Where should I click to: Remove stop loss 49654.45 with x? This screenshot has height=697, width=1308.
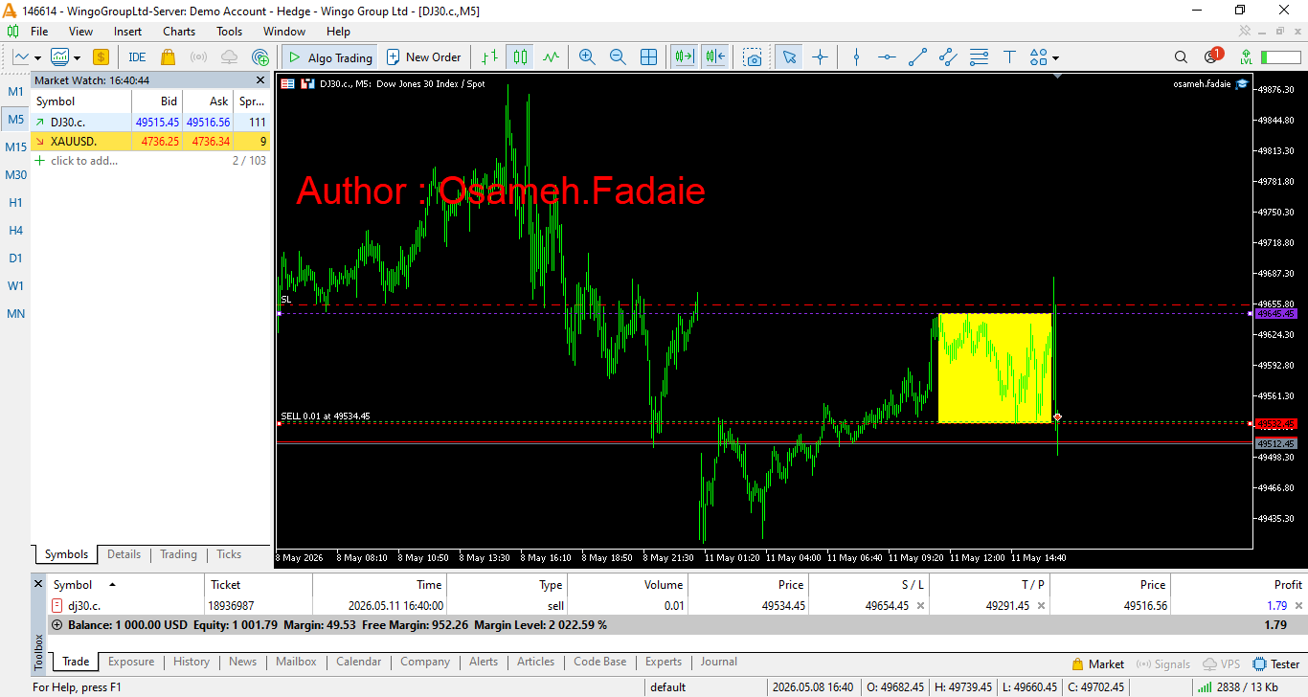[x=920, y=606]
